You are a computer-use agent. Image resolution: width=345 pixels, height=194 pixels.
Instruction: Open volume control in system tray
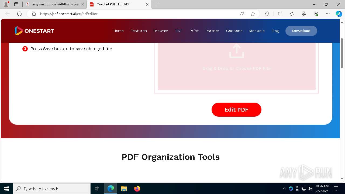pyautogui.click(x=310, y=189)
